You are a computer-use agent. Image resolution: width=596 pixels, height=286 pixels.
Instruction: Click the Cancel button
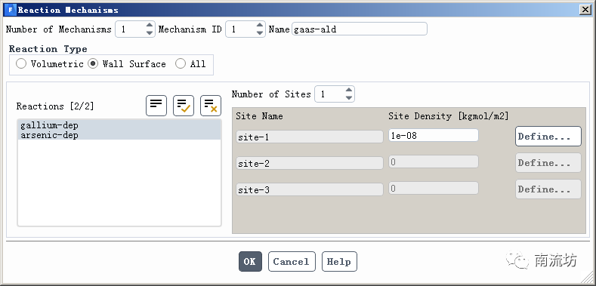pos(292,262)
